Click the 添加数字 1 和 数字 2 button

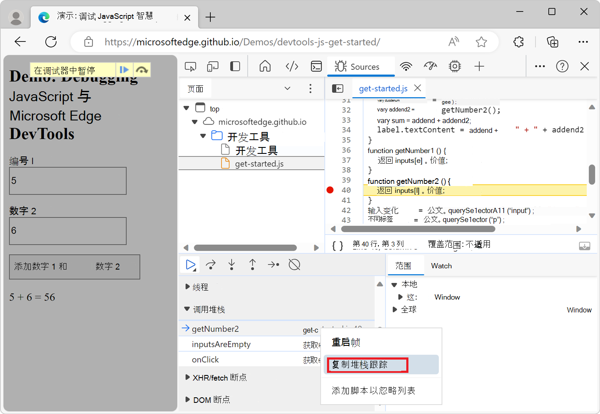75,267
